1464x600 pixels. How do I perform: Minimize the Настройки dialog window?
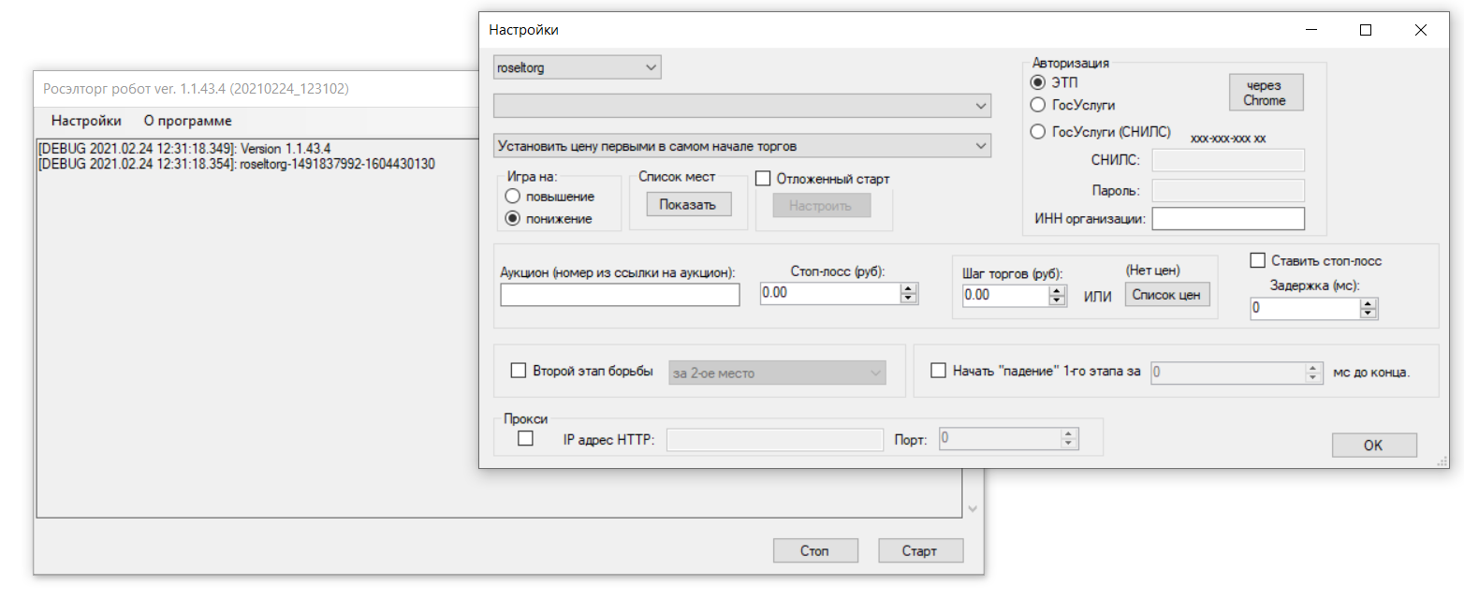(x=1310, y=30)
